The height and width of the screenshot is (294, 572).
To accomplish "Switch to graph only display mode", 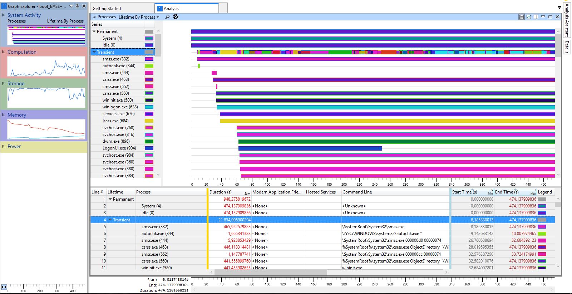I will 529,17.
